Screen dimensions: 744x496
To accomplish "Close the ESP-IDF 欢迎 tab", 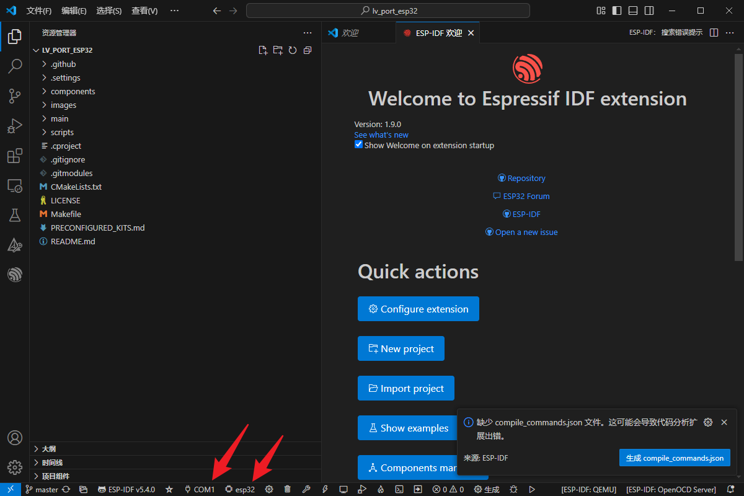I will tap(471, 33).
